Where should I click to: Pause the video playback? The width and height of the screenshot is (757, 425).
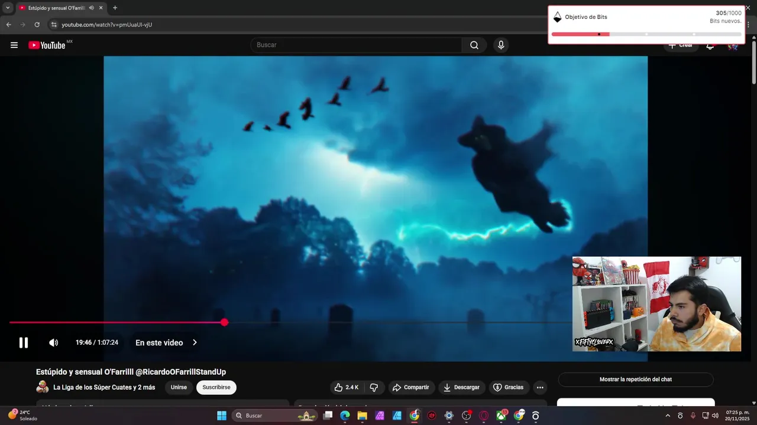pos(24,342)
